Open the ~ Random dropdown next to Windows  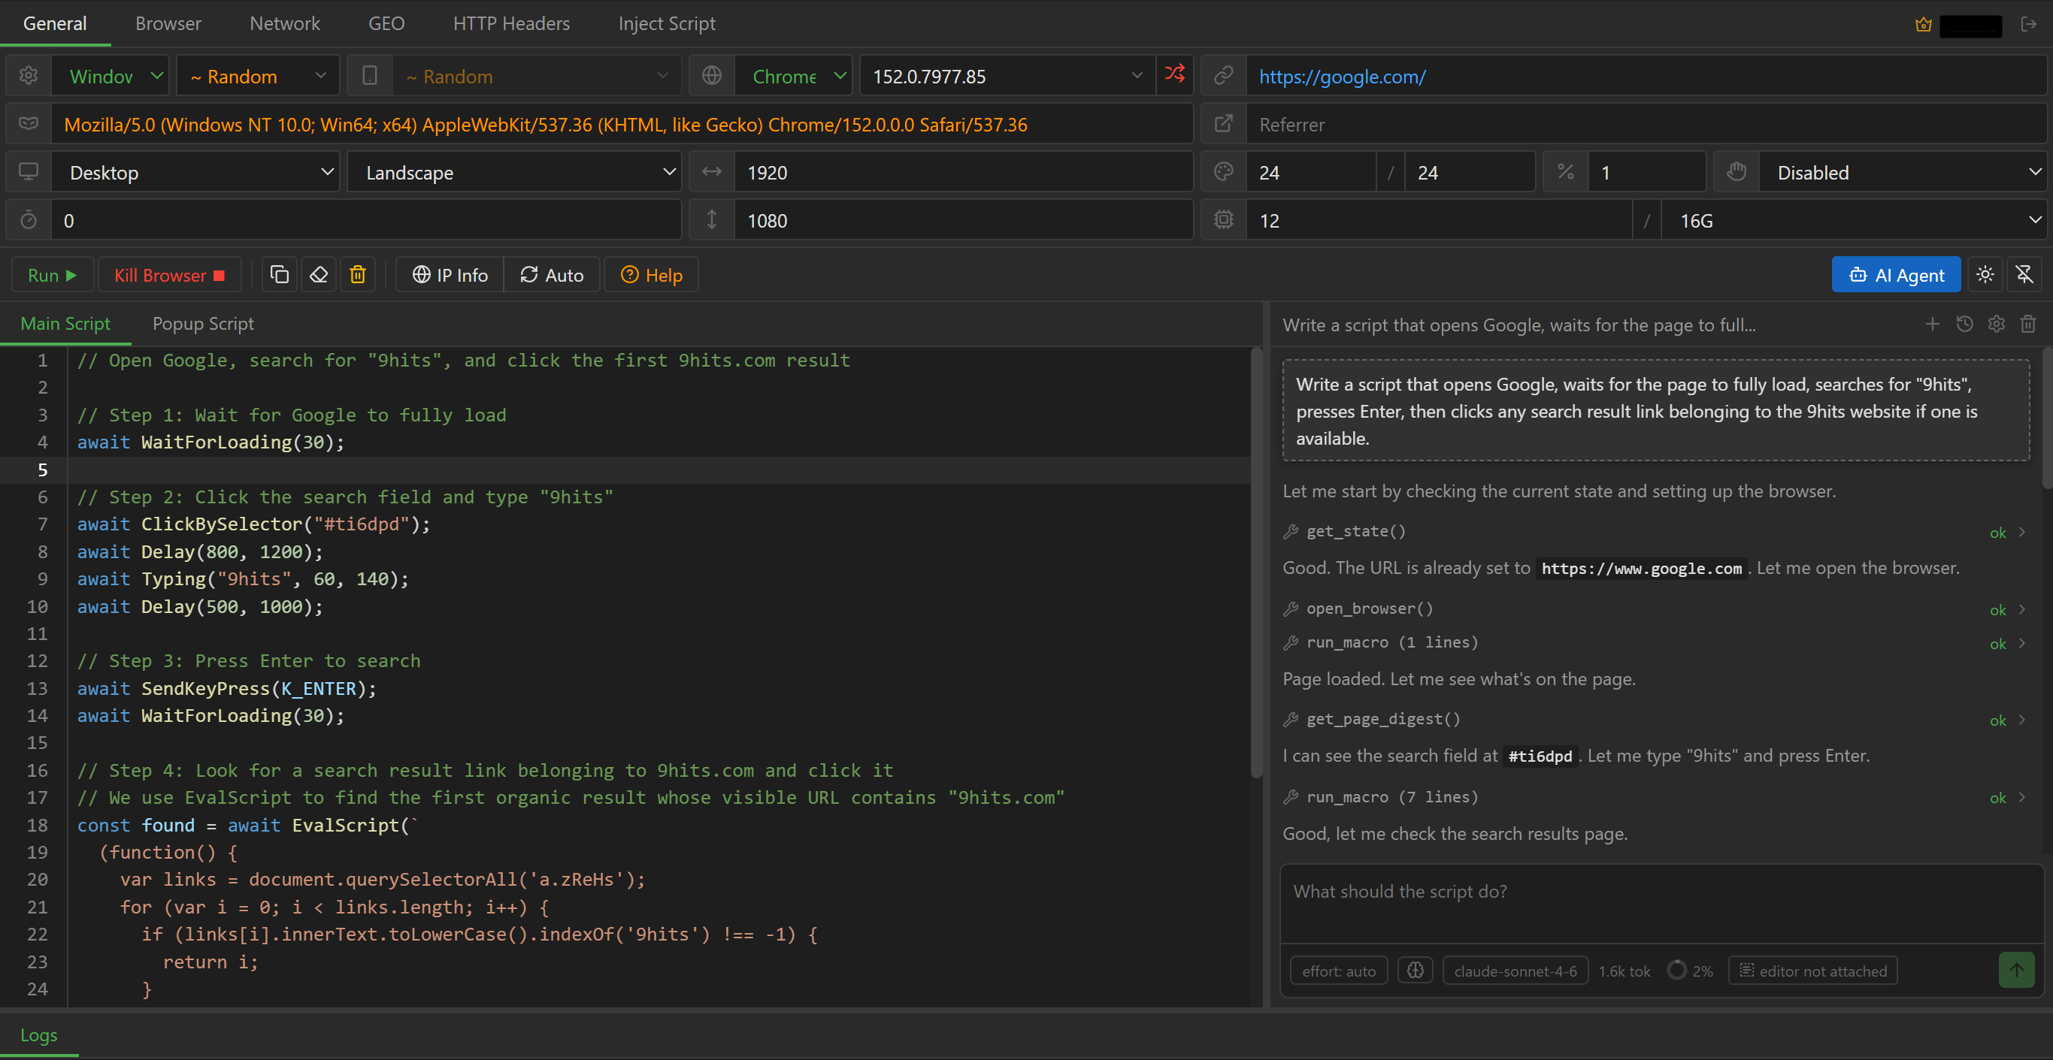[x=257, y=76]
